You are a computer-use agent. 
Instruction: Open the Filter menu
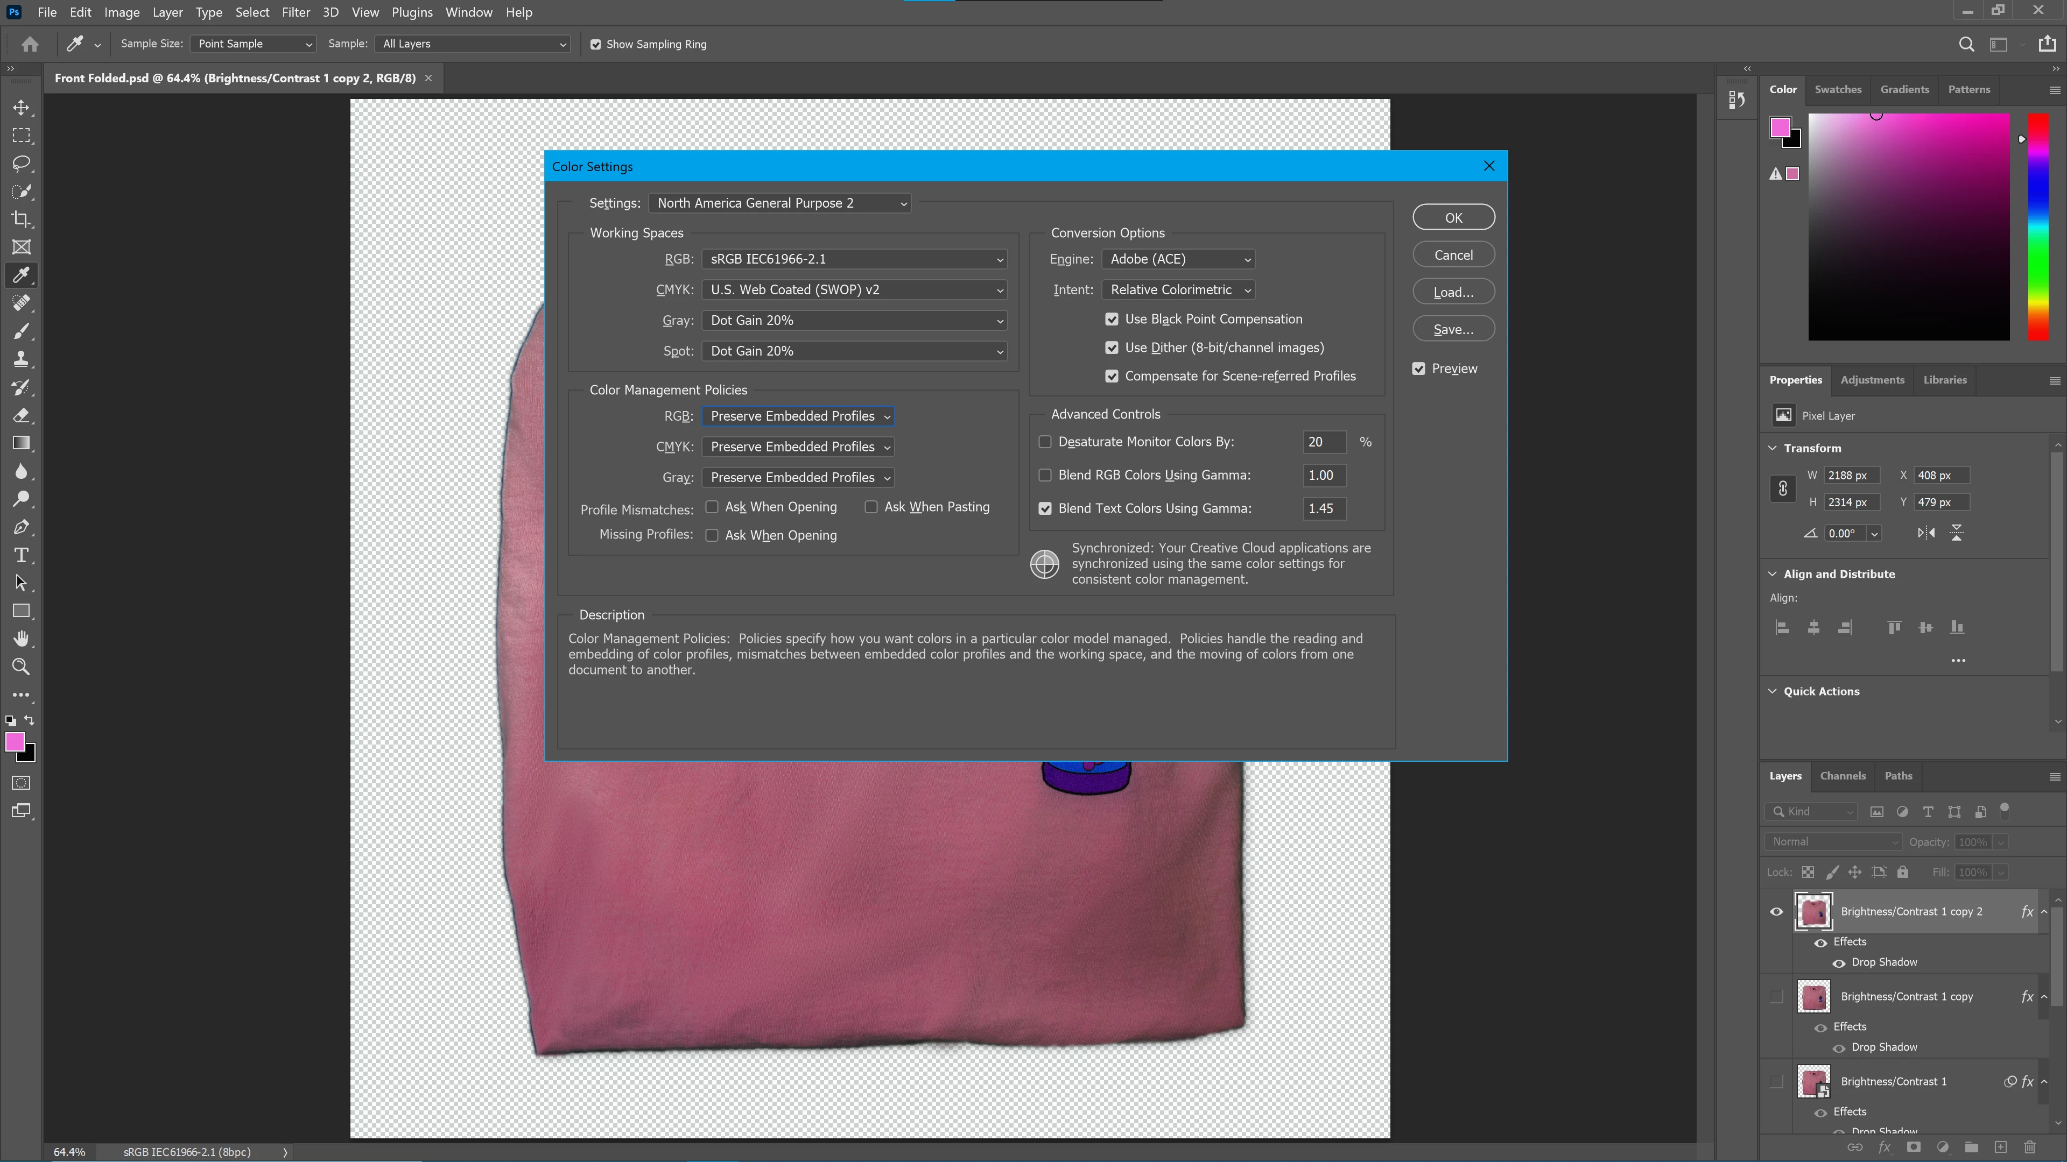click(x=296, y=12)
